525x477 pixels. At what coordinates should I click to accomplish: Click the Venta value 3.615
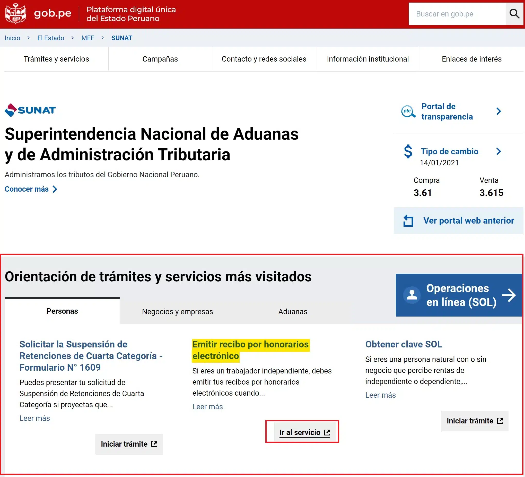pyautogui.click(x=491, y=193)
